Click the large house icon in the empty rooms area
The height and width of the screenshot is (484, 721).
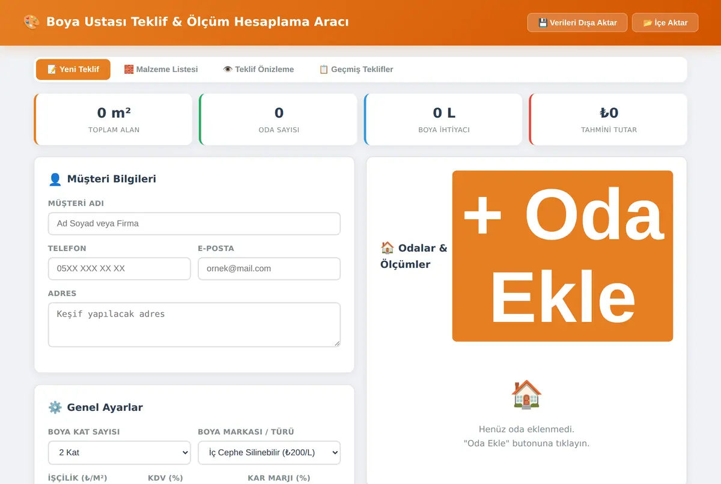point(526,395)
